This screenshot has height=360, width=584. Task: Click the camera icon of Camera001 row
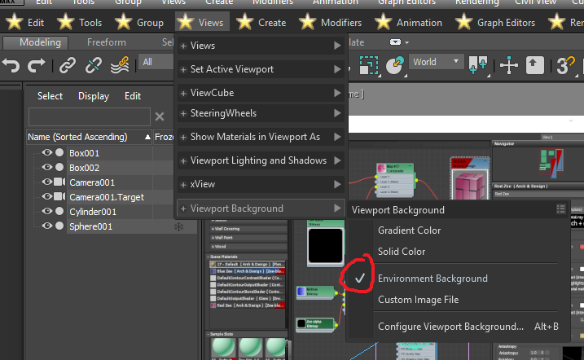click(59, 182)
